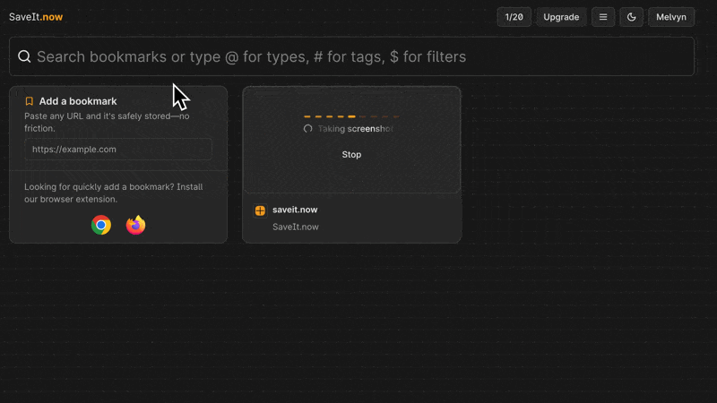Open the Melvyn account menu
The width and height of the screenshot is (717, 403).
670,17
